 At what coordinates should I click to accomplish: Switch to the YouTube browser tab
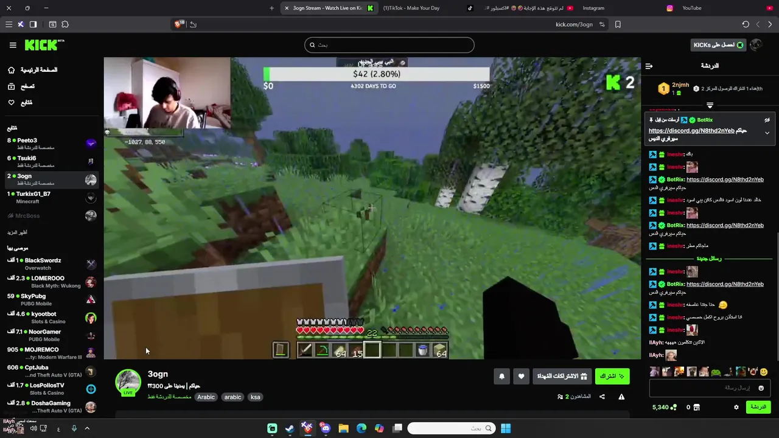tap(727, 8)
